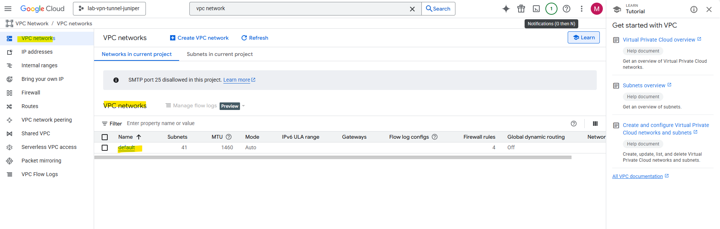Screen dimensions: 720x229
Task: Click the Firewall rules column header
Action: pyautogui.click(x=479, y=137)
